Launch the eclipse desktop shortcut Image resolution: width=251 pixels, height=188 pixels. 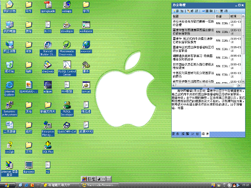(x=48, y=87)
